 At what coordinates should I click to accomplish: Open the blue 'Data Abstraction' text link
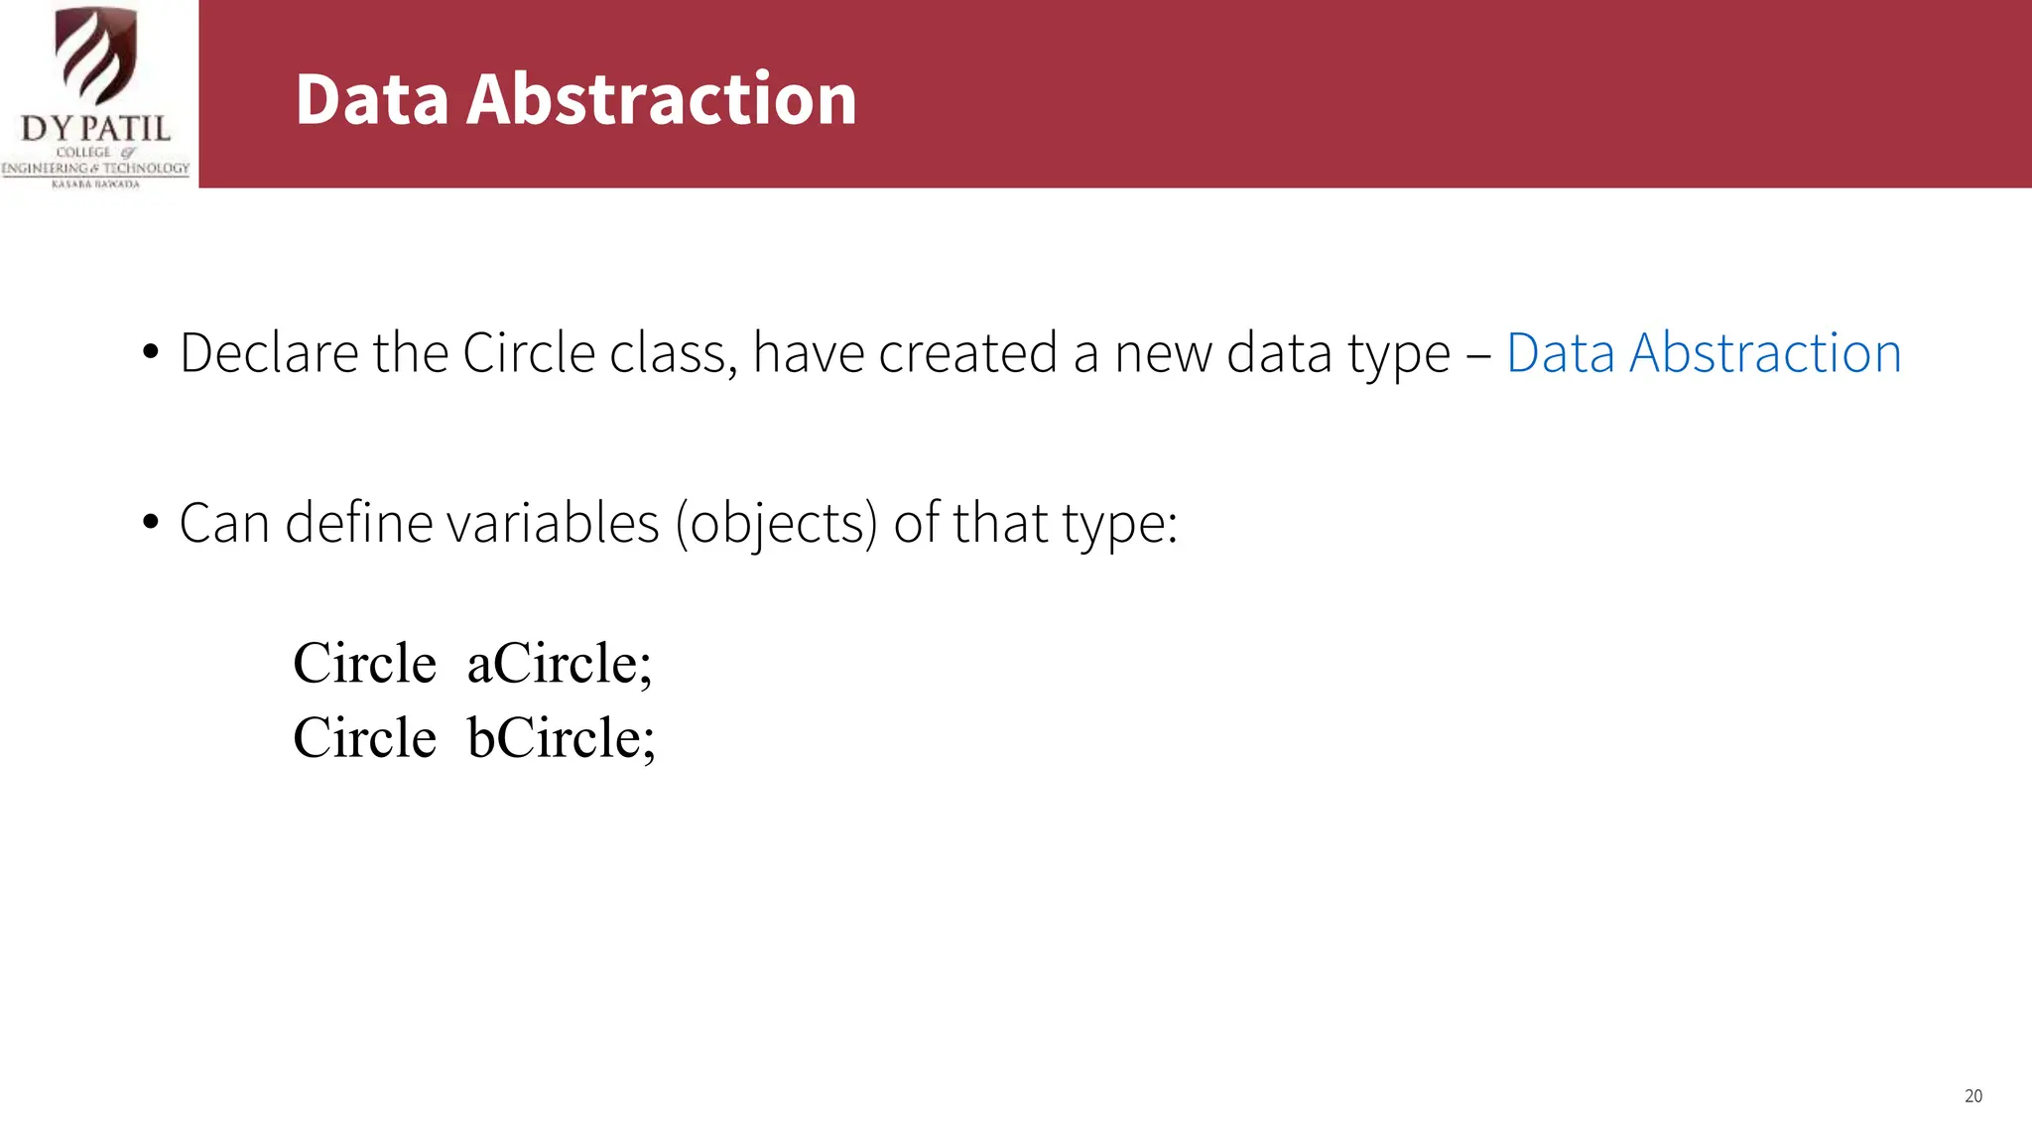1704,353
